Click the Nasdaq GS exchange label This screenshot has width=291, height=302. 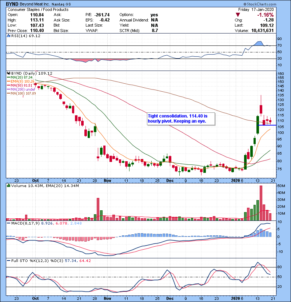point(61,4)
